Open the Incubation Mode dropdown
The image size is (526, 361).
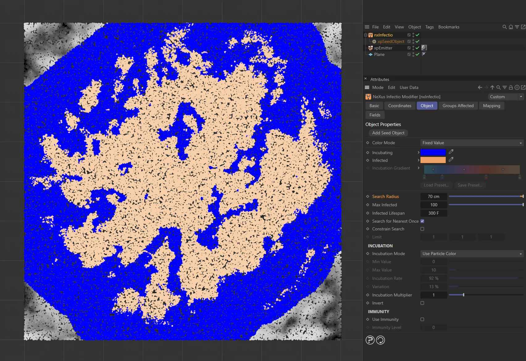471,254
